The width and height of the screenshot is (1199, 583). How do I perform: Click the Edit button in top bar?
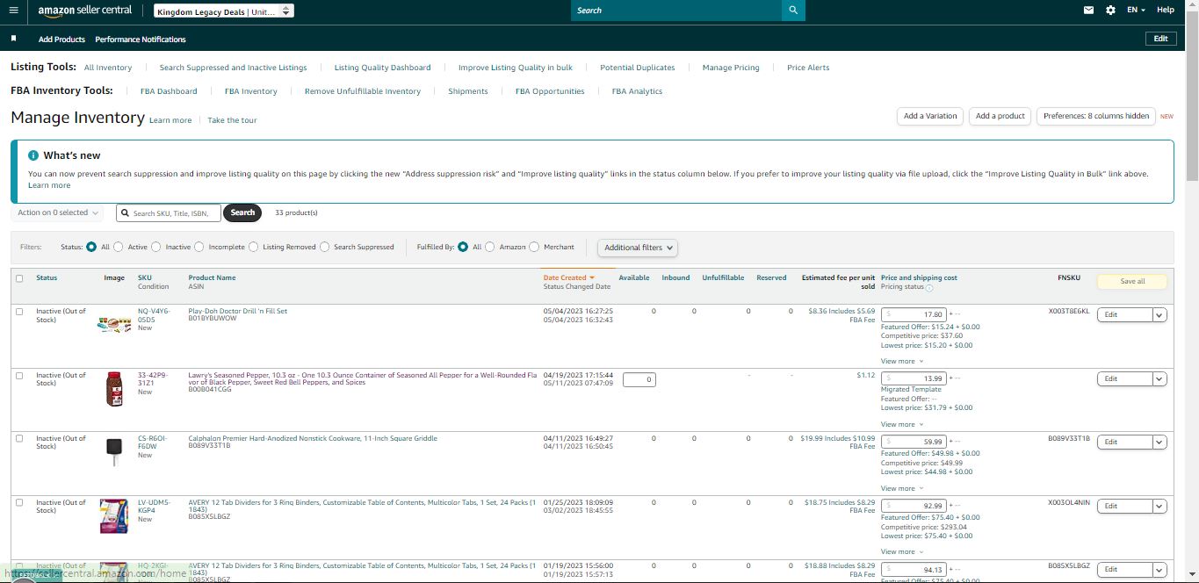[1160, 39]
